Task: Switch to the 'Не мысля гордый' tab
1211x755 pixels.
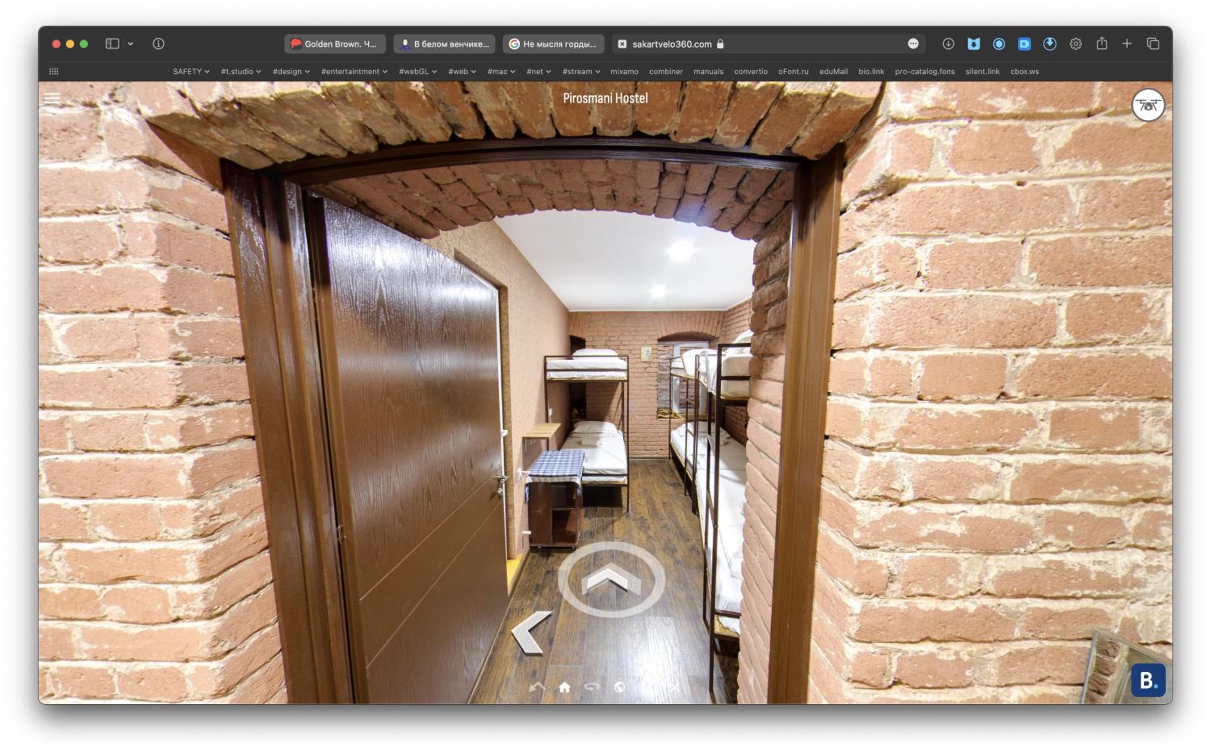Action: click(554, 44)
